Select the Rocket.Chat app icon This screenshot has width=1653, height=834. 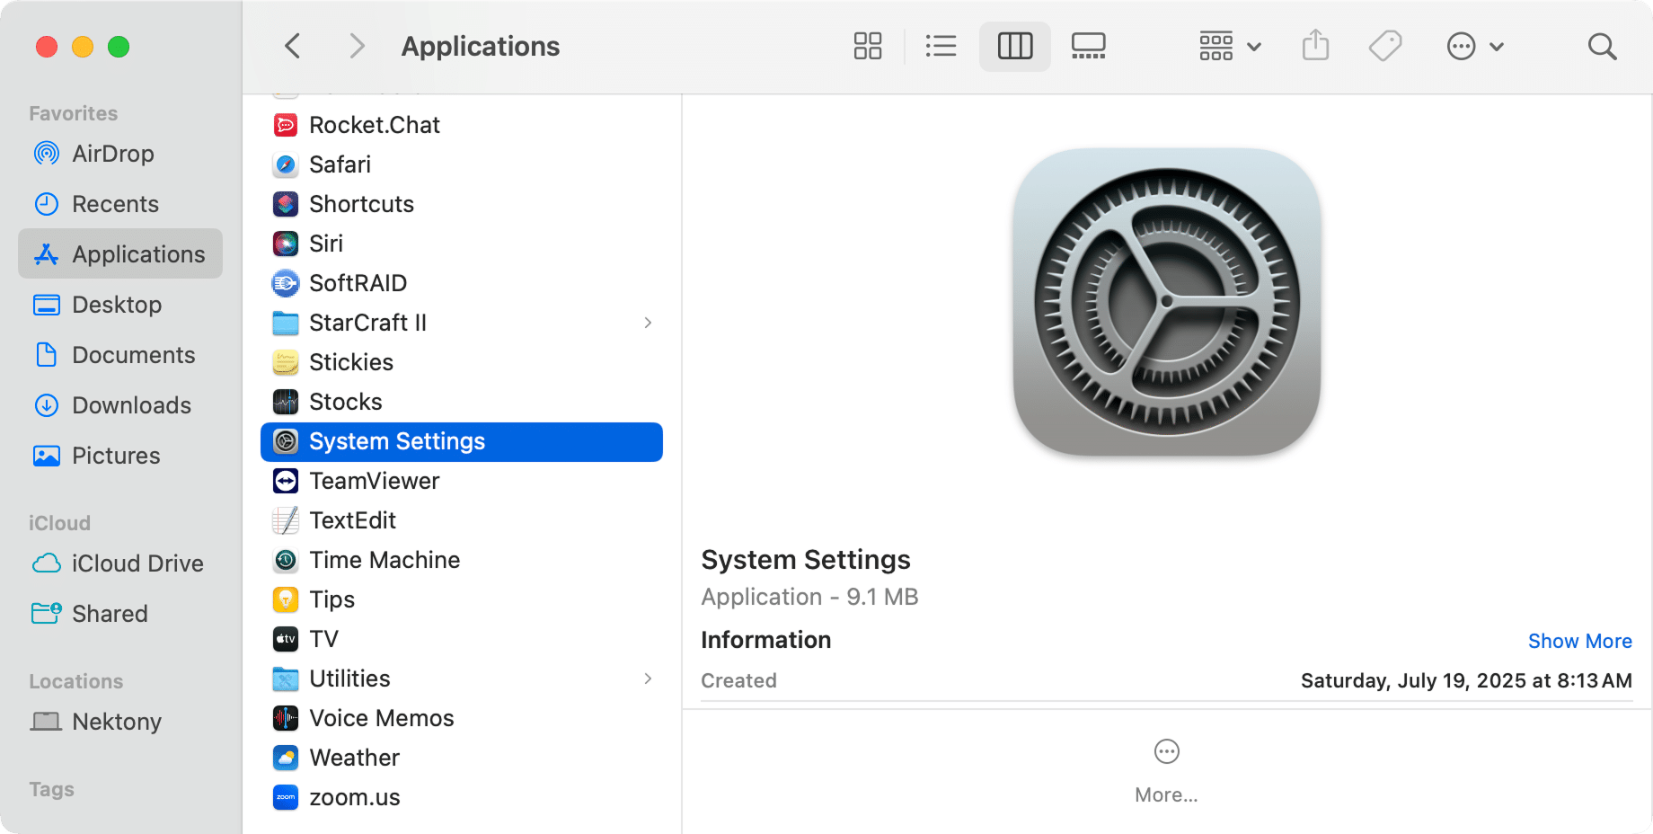(286, 125)
